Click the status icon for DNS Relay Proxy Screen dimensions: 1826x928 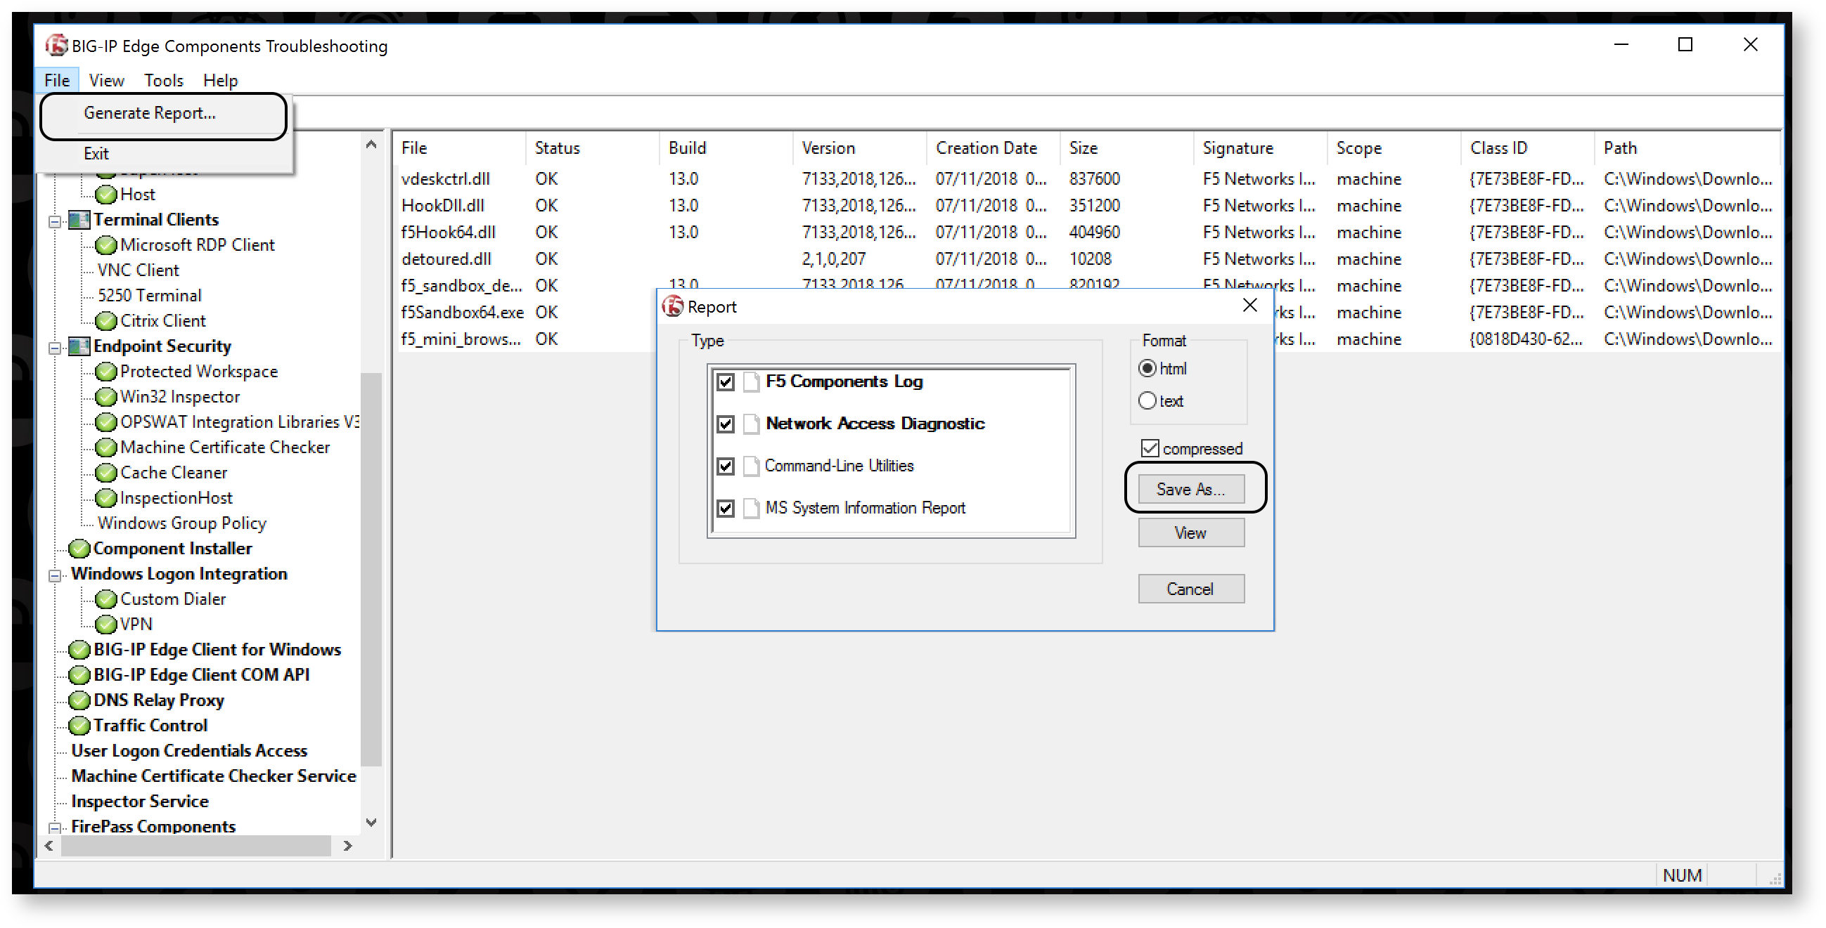pos(79,700)
